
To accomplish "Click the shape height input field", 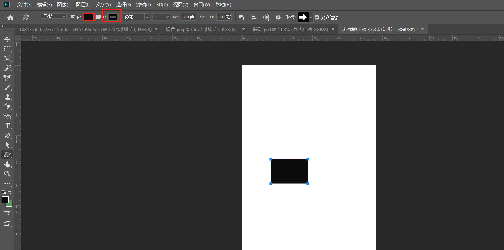I will point(224,17).
